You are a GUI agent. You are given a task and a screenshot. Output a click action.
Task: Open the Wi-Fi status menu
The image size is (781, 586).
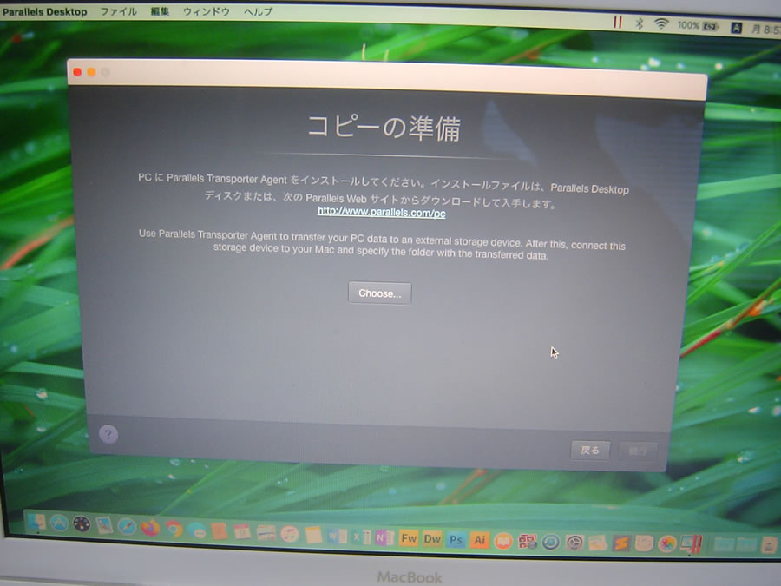tap(661, 24)
